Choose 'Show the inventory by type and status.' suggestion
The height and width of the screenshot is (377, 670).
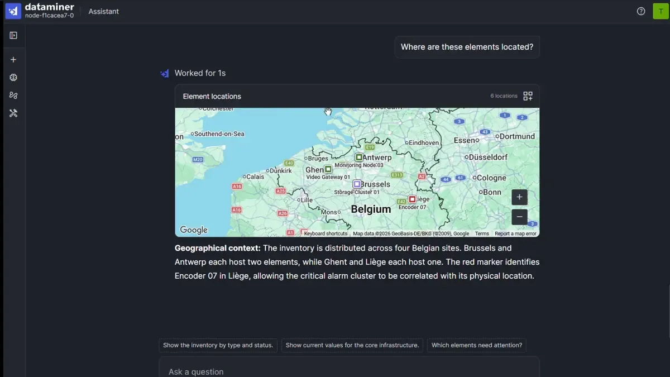click(x=218, y=345)
